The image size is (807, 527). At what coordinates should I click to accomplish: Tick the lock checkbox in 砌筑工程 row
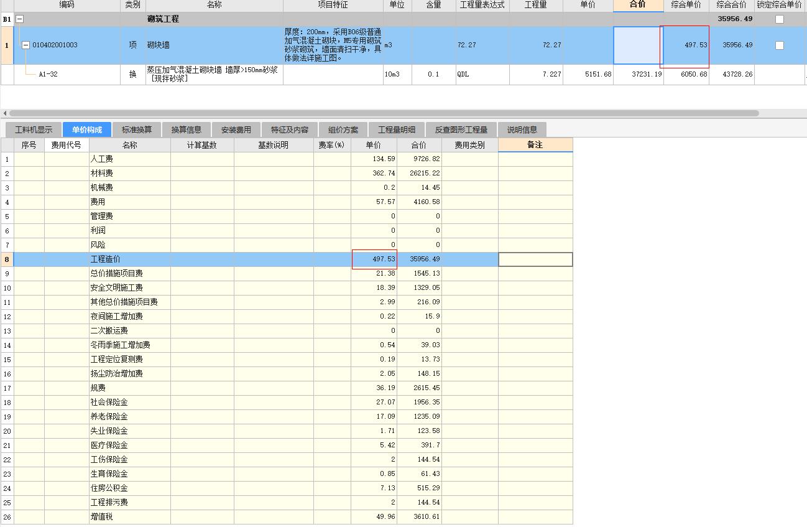coord(780,19)
